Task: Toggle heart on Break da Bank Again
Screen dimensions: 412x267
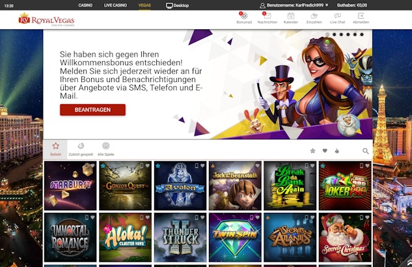Action: tap(312, 165)
